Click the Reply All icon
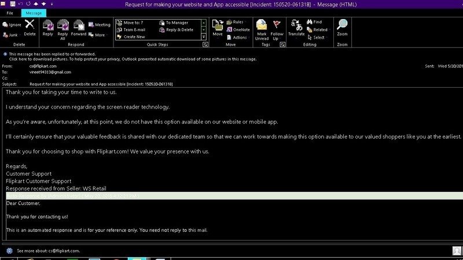The width and height of the screenshot is (463, 260). pyautogui.click(x=63, y=27)
